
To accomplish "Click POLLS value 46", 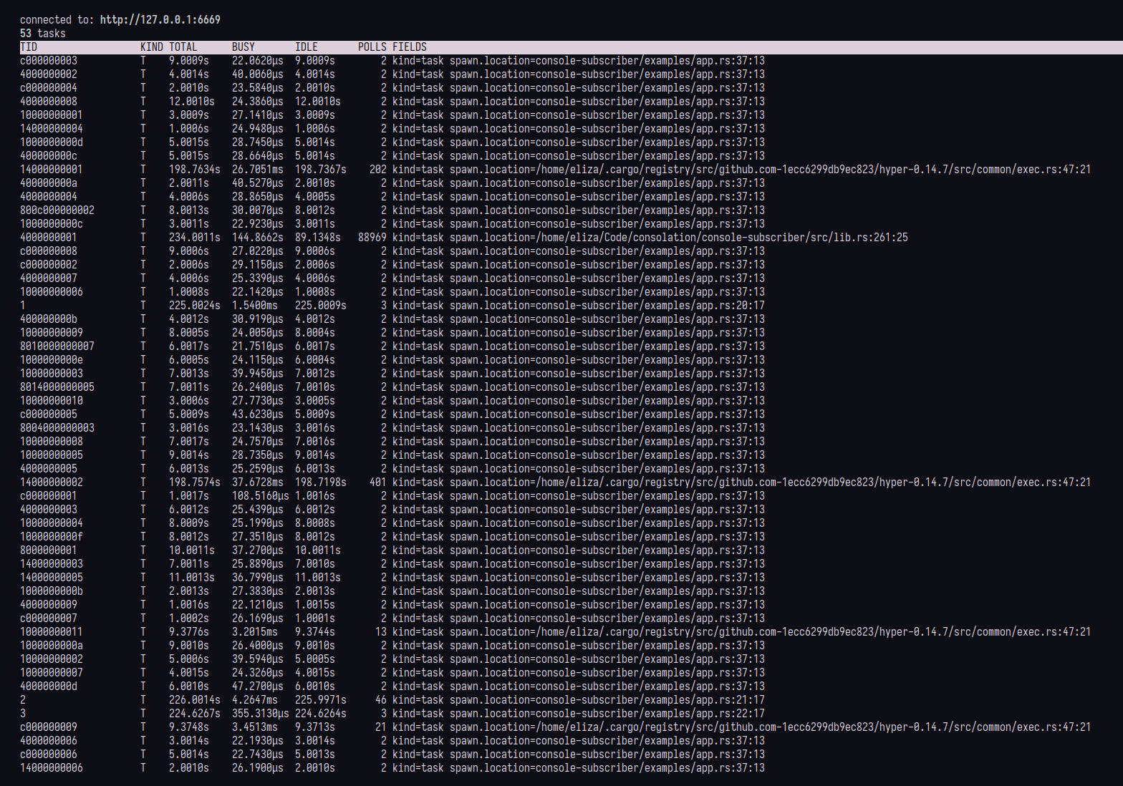I will click(381, 700).
